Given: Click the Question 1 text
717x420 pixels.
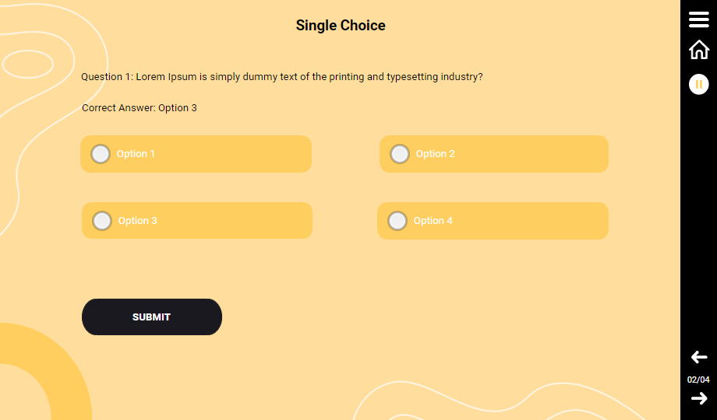Looking at the screenshot, I should pyautogui.click(x=281, y=77).
